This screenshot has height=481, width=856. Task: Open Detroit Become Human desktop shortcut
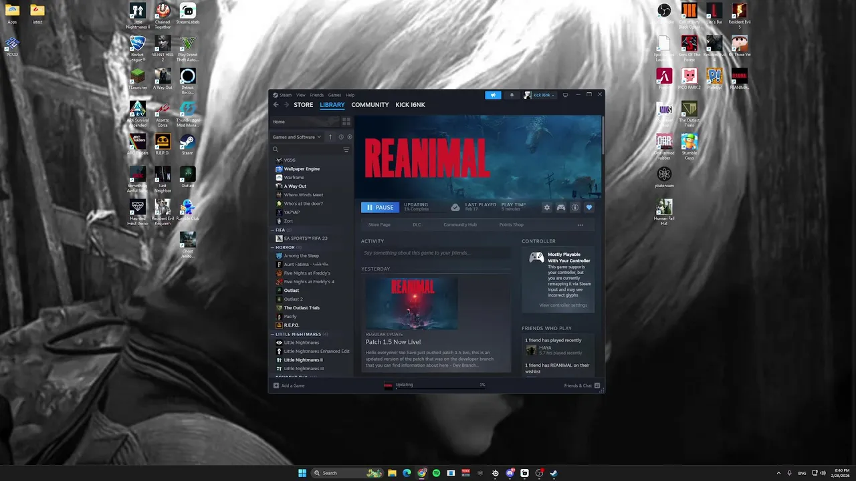[188, 81]
